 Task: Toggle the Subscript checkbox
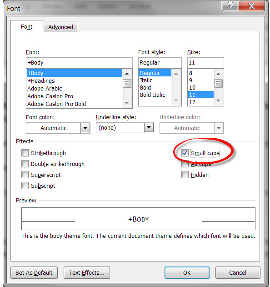[x=25, y=186]
